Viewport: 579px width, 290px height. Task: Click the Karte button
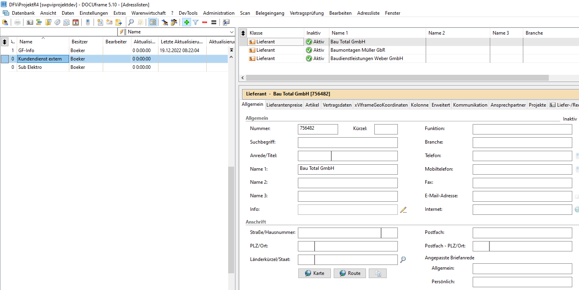click(315, 273)
